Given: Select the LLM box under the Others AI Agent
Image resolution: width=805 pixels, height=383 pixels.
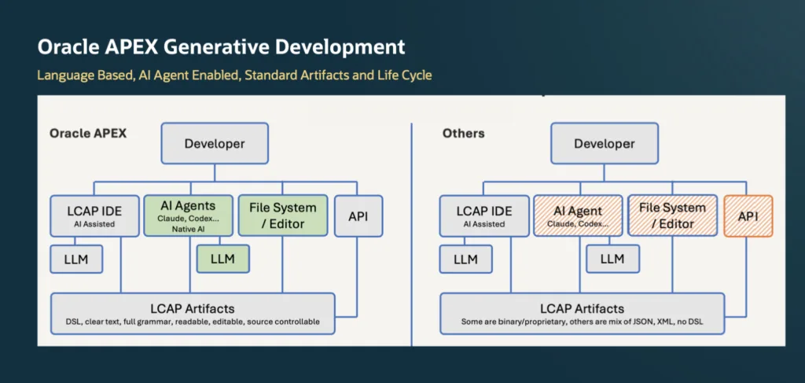Looking at the screenshot, I should (613, 259).
